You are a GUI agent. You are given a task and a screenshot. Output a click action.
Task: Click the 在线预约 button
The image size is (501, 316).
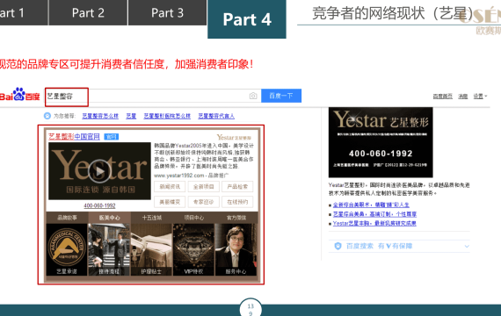(x=237, y=202)
